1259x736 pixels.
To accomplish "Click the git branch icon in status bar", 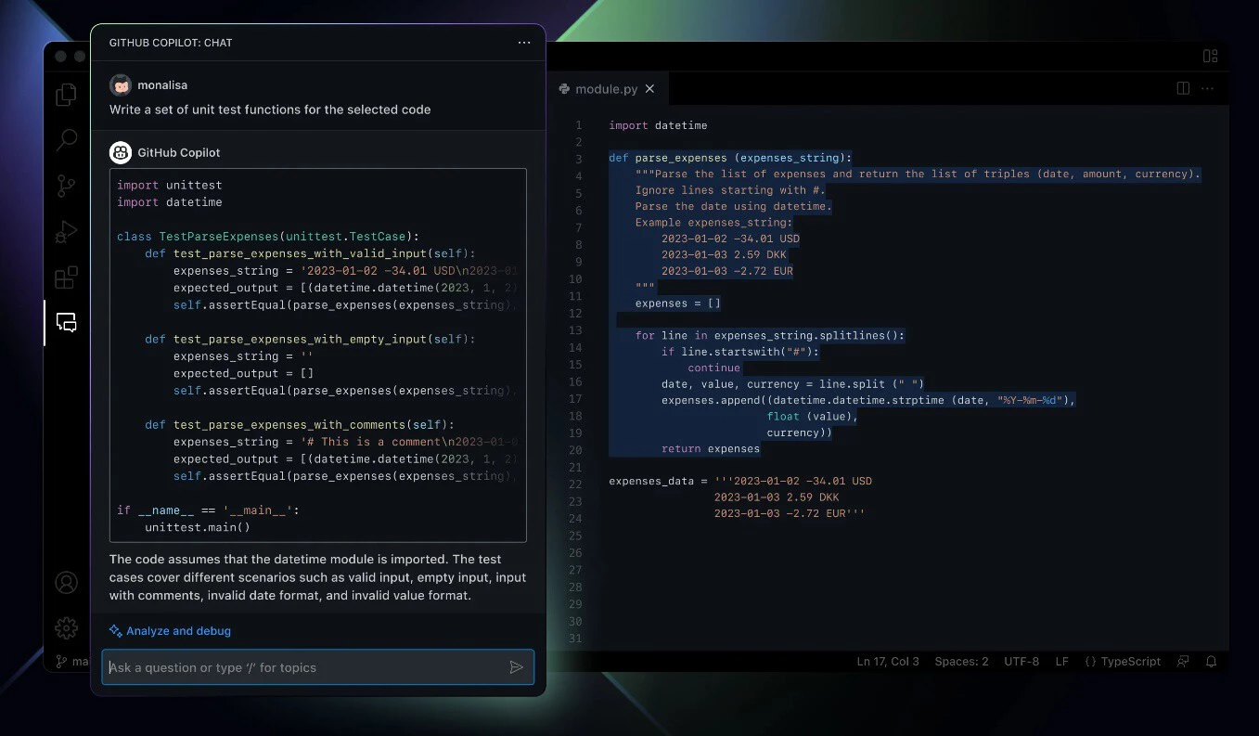I will (x=61, y=662).
